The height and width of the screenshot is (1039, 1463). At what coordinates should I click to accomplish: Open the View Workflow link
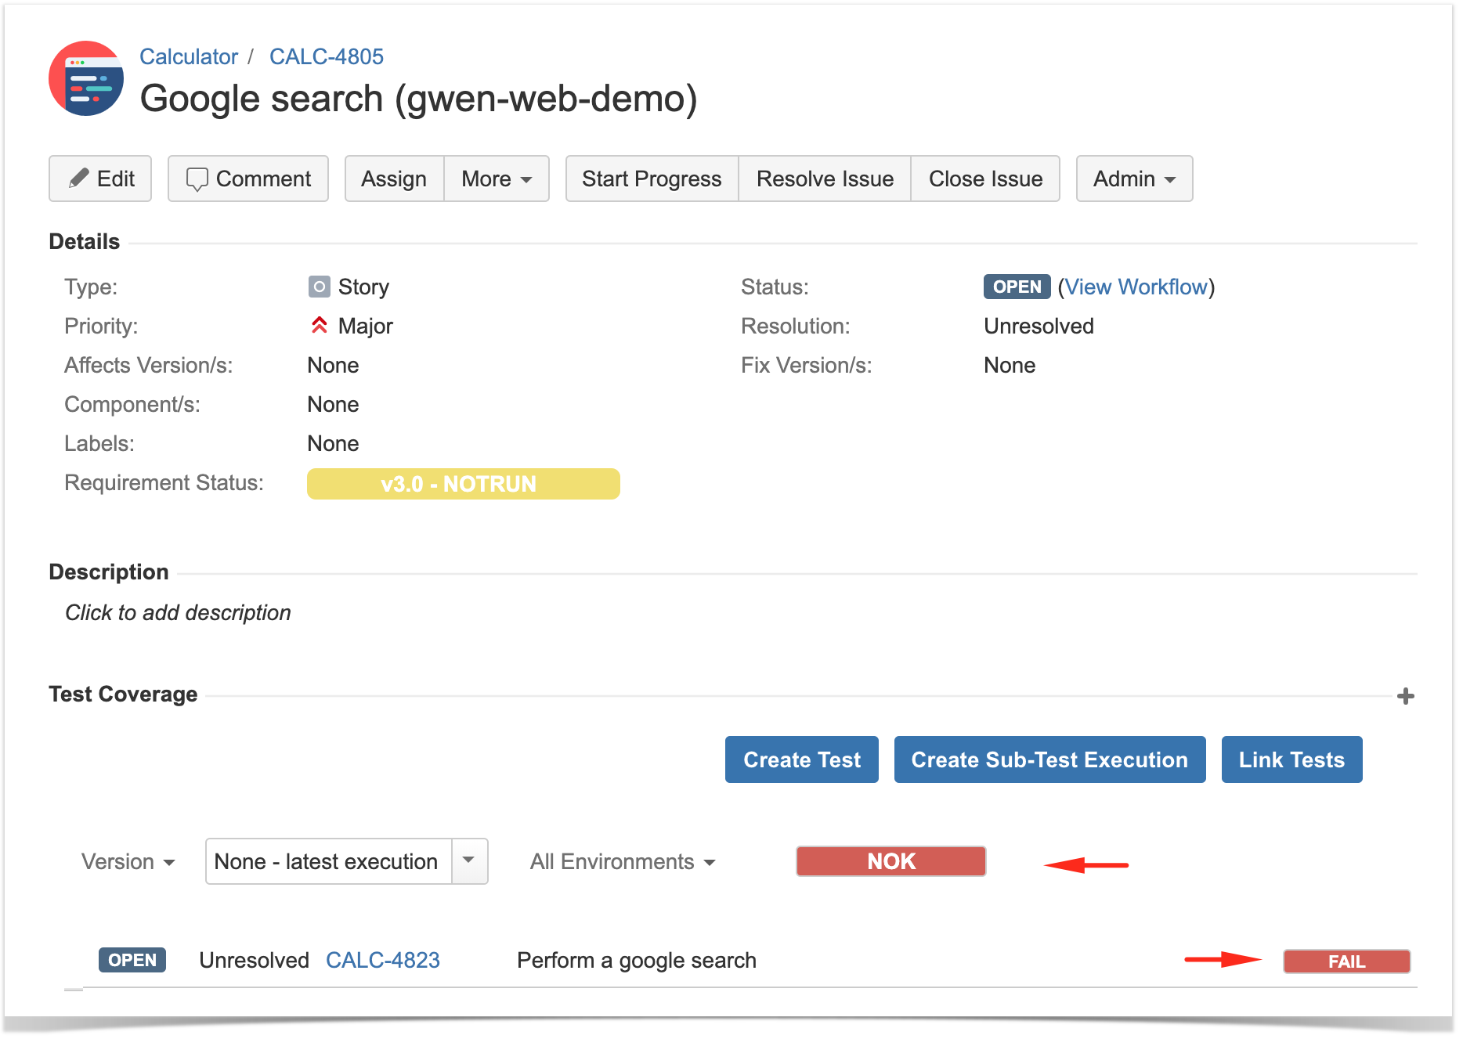[1136, 287]
